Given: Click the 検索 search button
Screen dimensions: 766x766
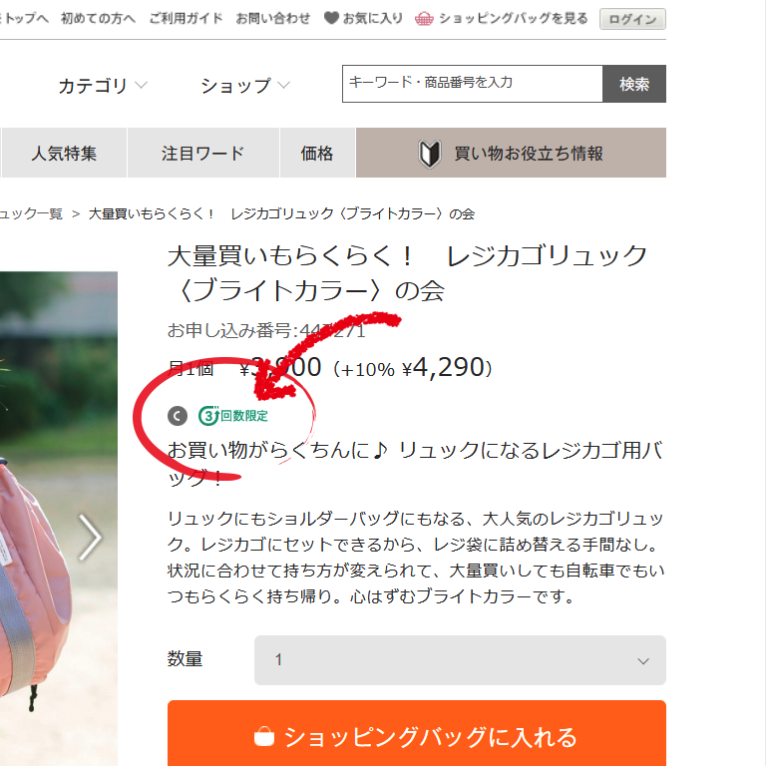Looking at the screenshot, I should [x=634, y=84].
